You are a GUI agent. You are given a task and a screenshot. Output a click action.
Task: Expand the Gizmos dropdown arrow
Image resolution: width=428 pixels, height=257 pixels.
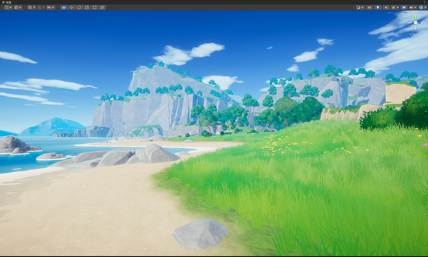425,7
